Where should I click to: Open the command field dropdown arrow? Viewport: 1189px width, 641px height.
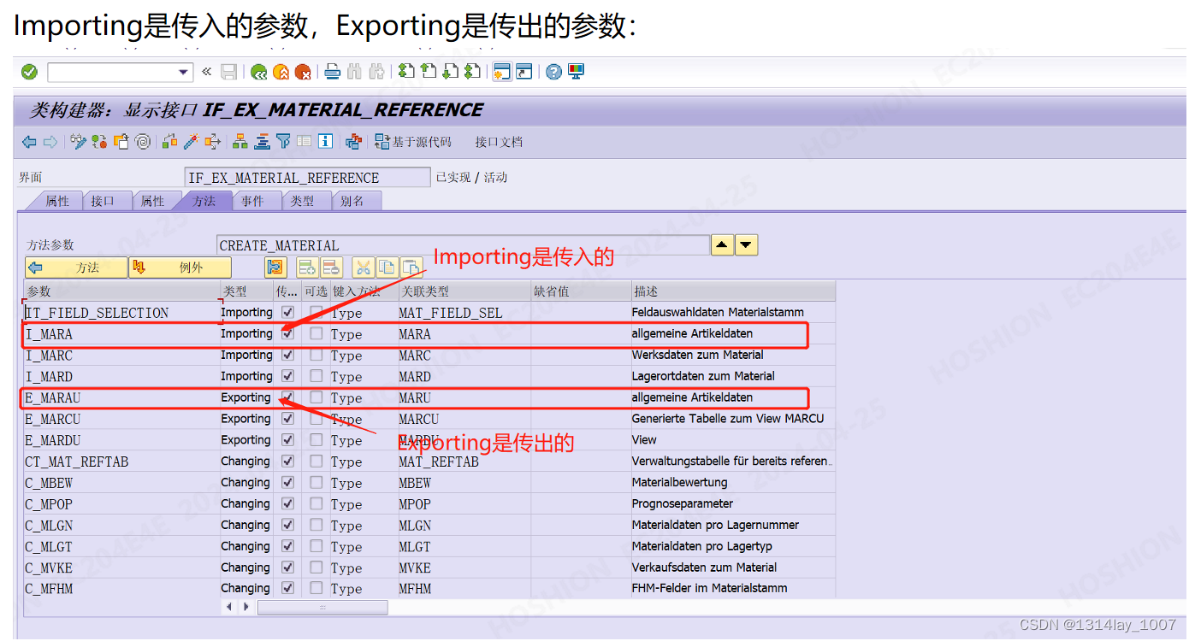click(184, 72)
